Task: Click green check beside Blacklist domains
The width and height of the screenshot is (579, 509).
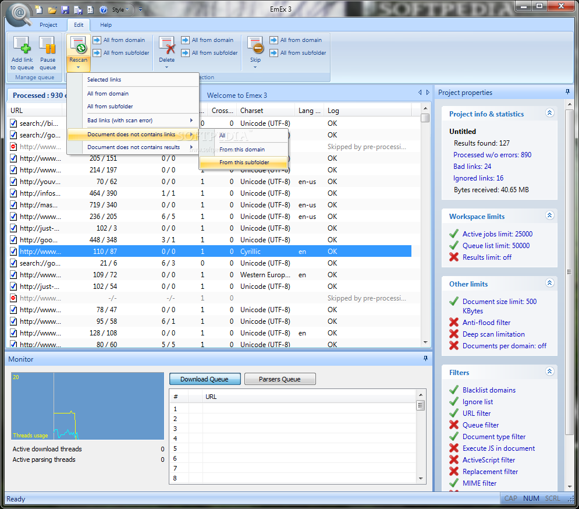Action: coord(454,390)
